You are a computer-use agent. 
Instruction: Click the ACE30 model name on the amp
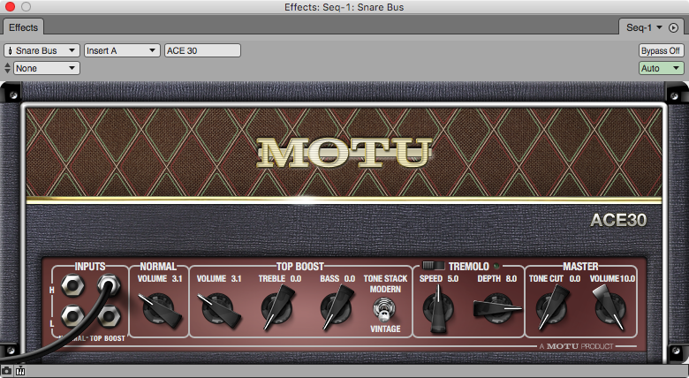point(618,220)
